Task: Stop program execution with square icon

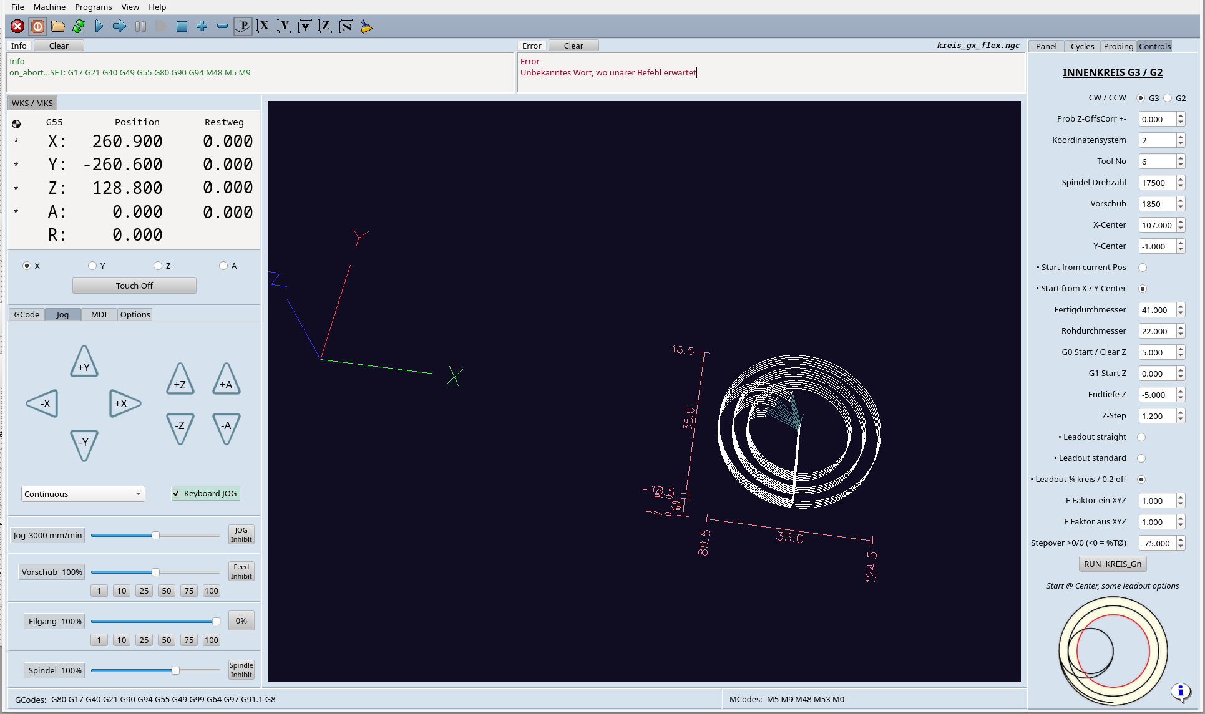Action: coord(182,26)
